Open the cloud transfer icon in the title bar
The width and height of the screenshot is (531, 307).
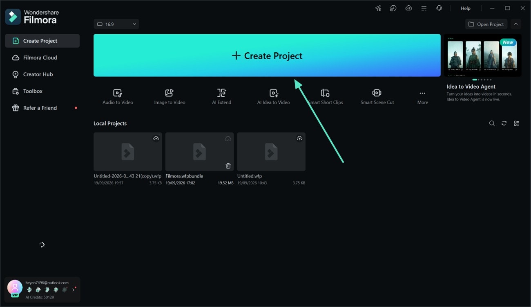(408, 8)
